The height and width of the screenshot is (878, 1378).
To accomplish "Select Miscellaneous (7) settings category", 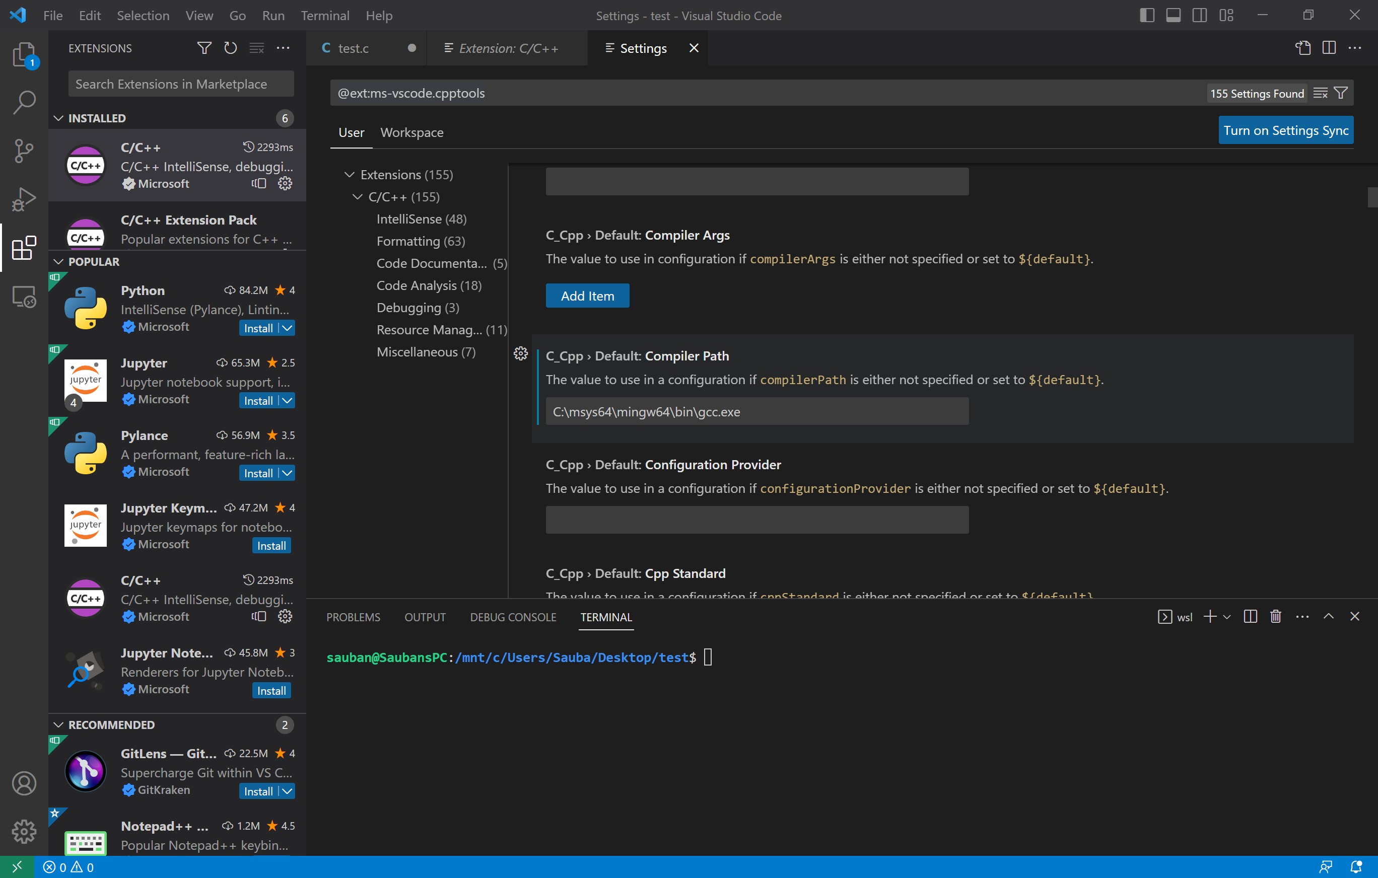I will [x=426, y=352].
